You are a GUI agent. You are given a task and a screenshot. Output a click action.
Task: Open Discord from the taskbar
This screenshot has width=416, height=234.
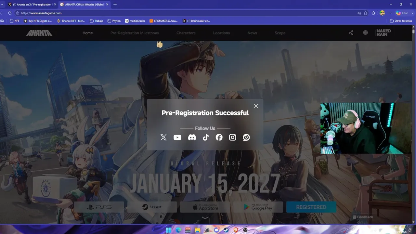(x=217, y=230)
